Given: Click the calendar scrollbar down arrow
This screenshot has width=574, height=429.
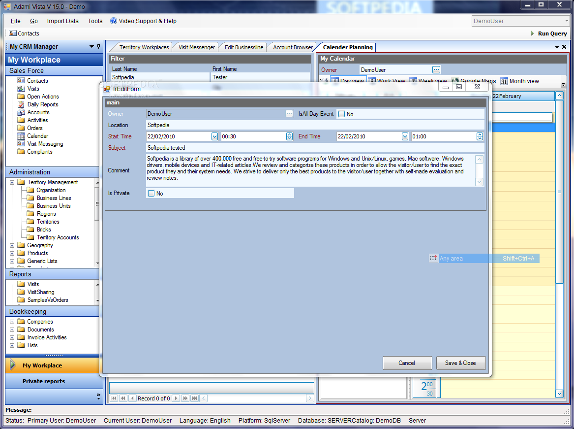Looking at the screenshot, I should [x=559, y=394].
